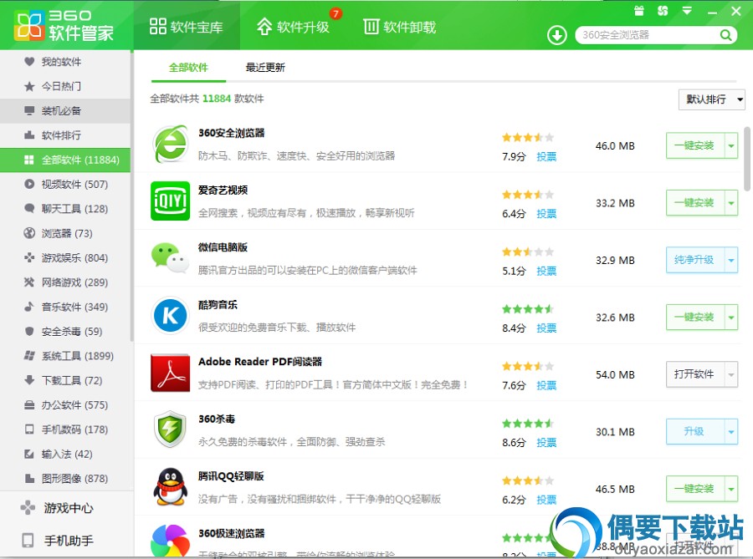Click the gift box icon in title bar

click(638, 11)
